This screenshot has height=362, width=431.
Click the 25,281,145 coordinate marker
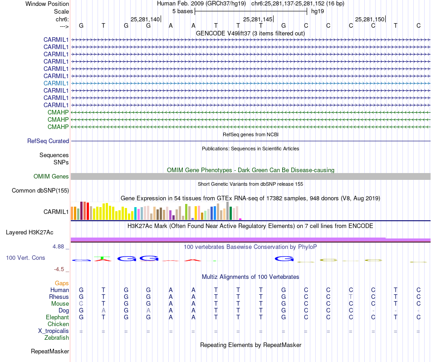[x=258, y=19]
